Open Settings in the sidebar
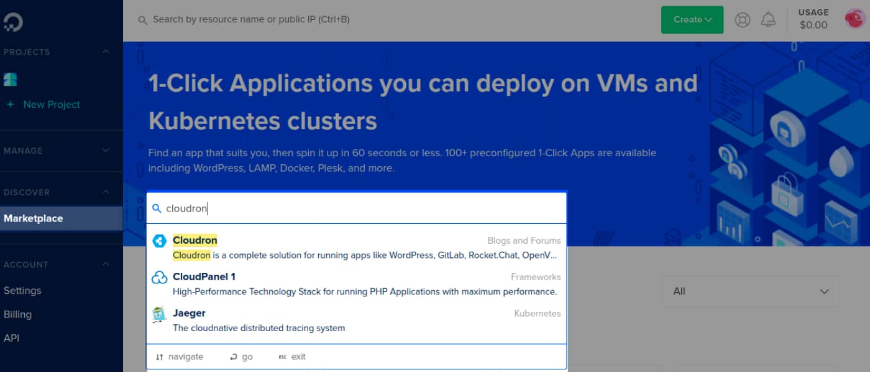The width and height of the screenshot is (870, 372). tap(22, 290)
